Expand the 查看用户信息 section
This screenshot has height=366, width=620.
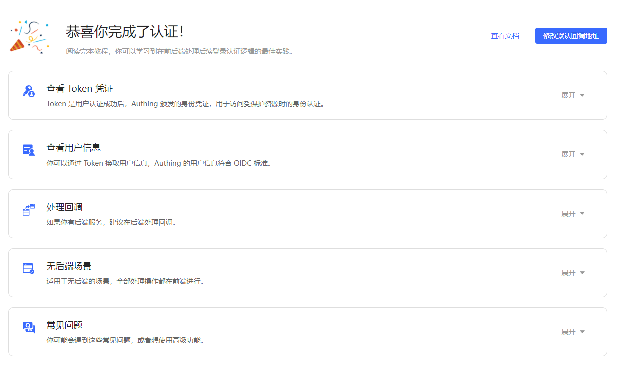pos(573,154)
